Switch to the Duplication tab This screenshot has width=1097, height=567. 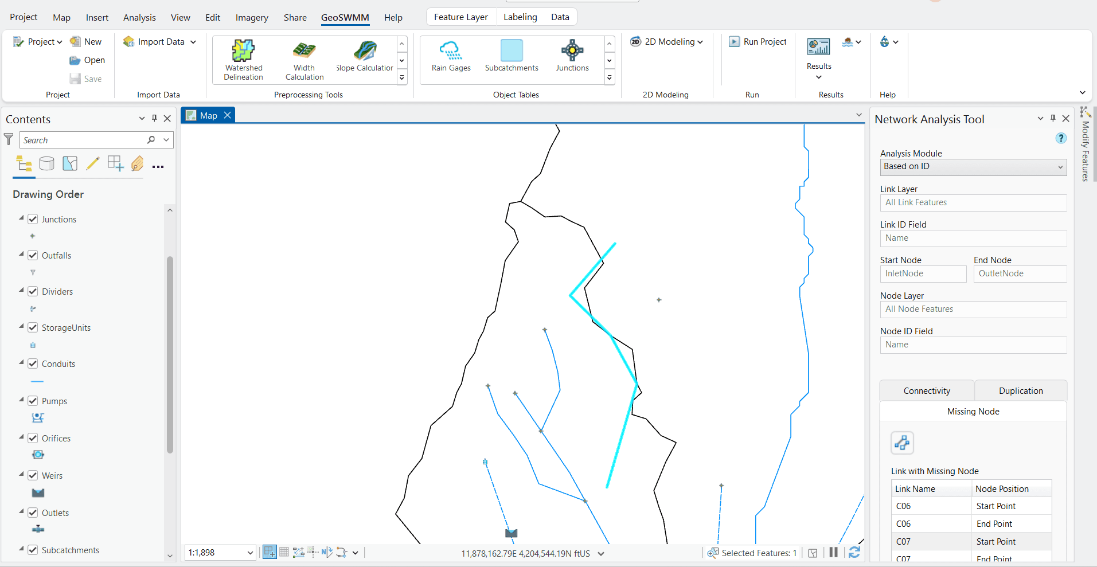click(1020, 390)
